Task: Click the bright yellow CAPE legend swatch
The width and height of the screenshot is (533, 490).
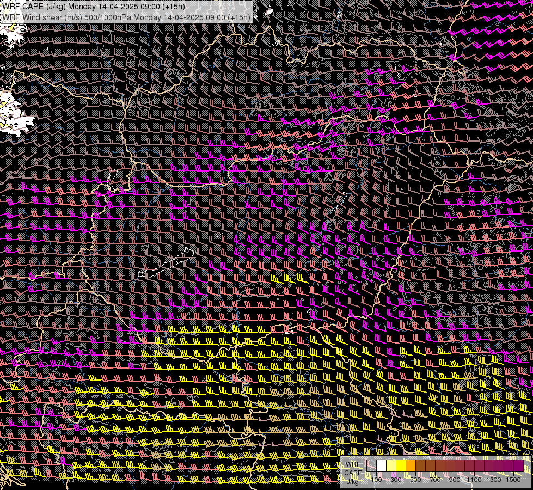Action: tap(401, 466)
